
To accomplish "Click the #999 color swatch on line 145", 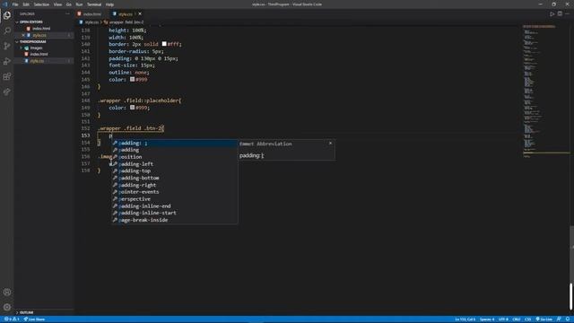I will coord(133,79).
